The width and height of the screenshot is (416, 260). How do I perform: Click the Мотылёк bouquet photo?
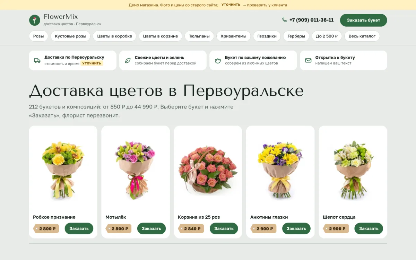[136, 170]
